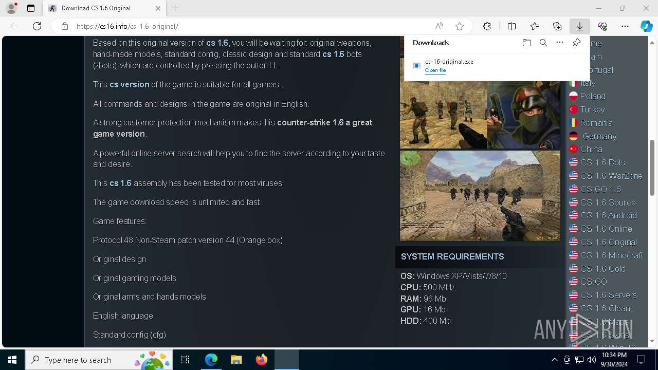Open tab actions menu icon
This screenshot has width=658, height=370.
(x=31, y=8)
